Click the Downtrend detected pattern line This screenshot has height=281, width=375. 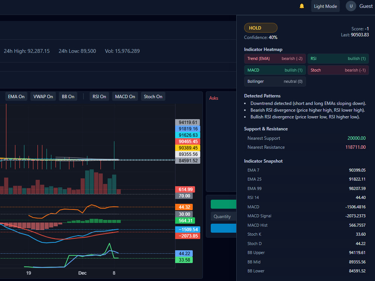(x=308, y=103)
